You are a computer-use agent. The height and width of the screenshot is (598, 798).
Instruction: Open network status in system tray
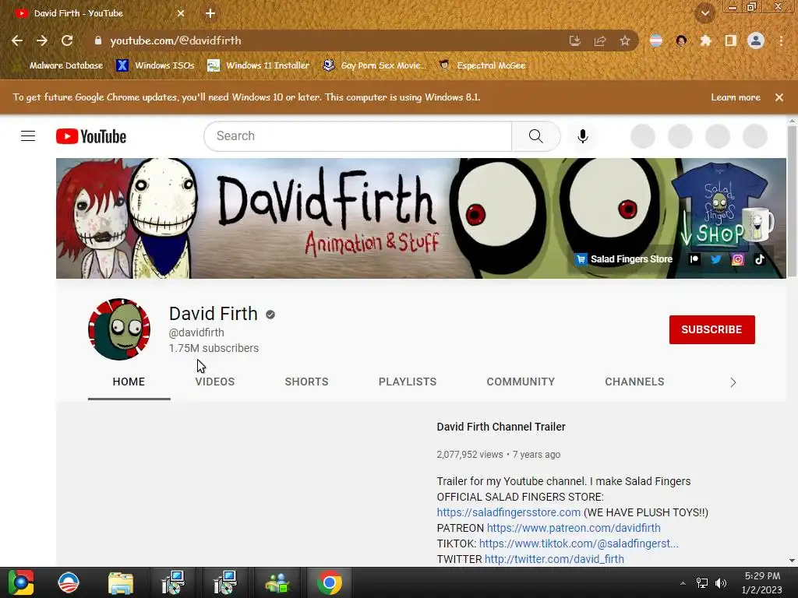click(x=702, y=583)
